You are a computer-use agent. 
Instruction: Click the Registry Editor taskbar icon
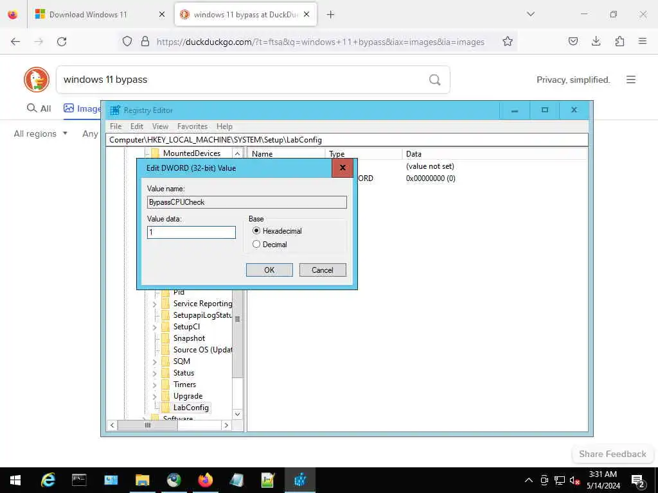299,480
